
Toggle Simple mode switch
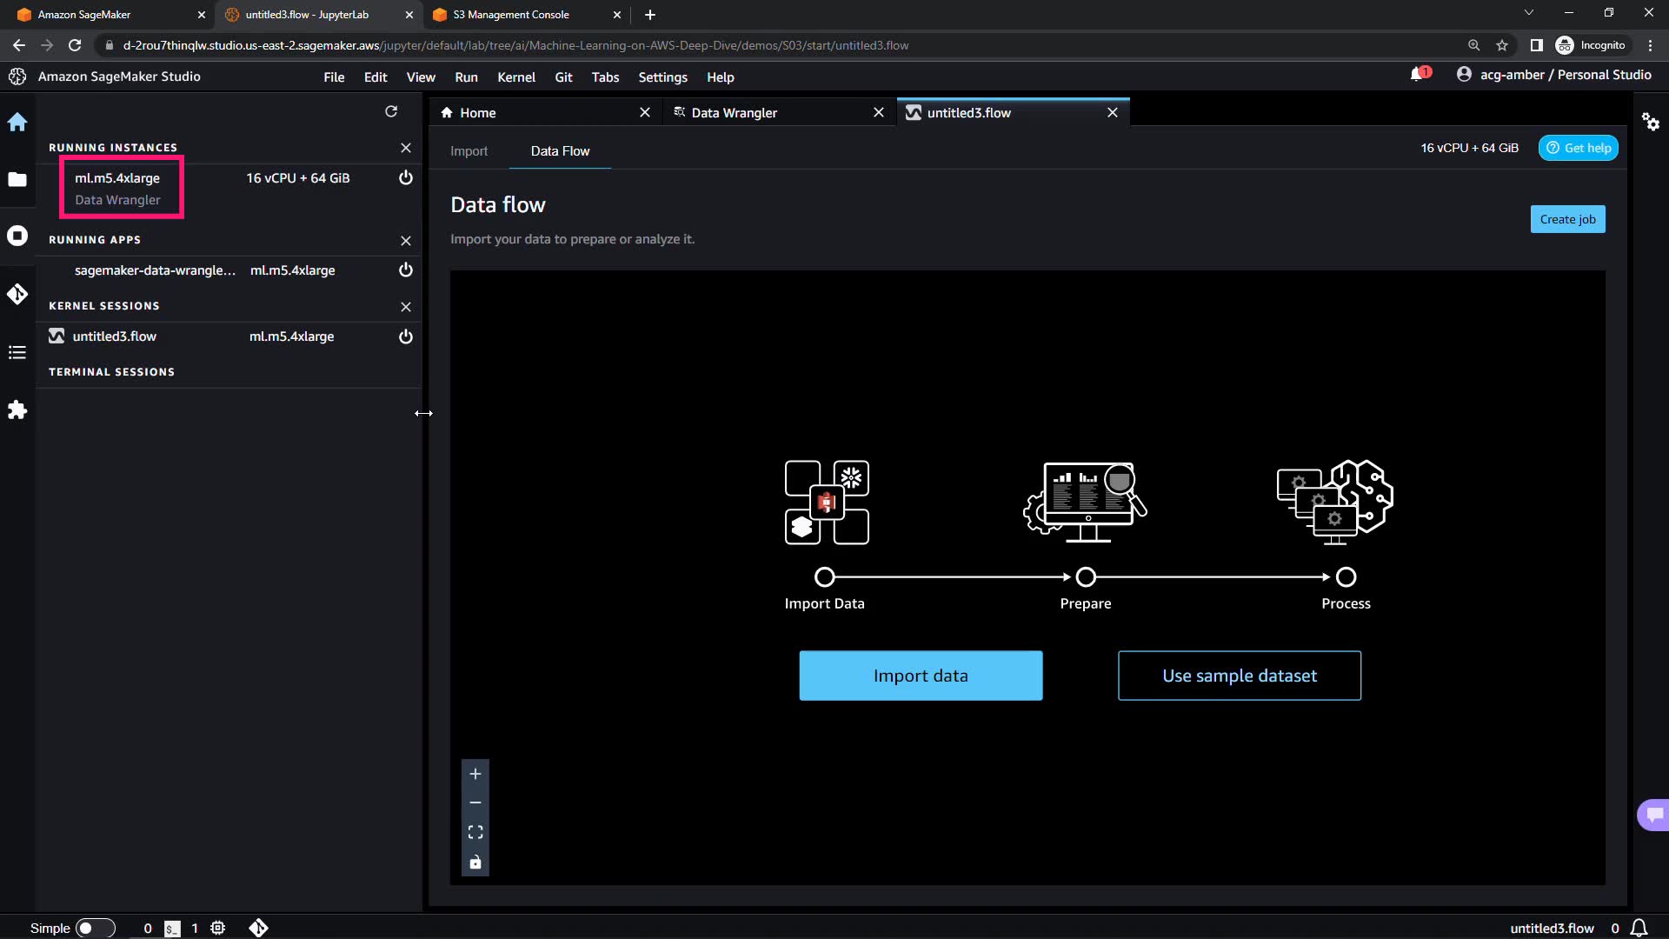(x=94, y=928)
